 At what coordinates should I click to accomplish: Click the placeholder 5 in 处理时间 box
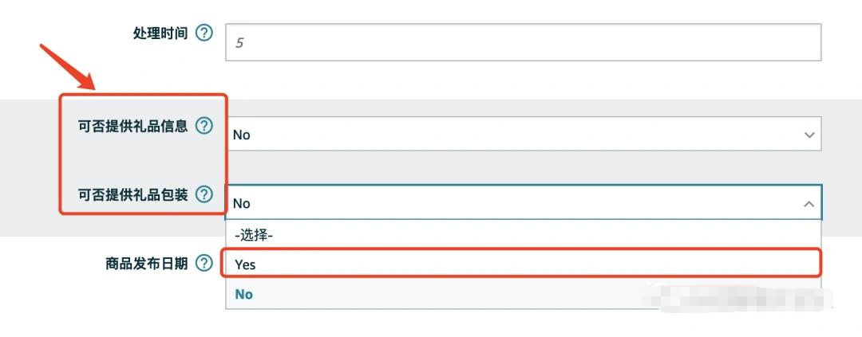pos(239,43)
